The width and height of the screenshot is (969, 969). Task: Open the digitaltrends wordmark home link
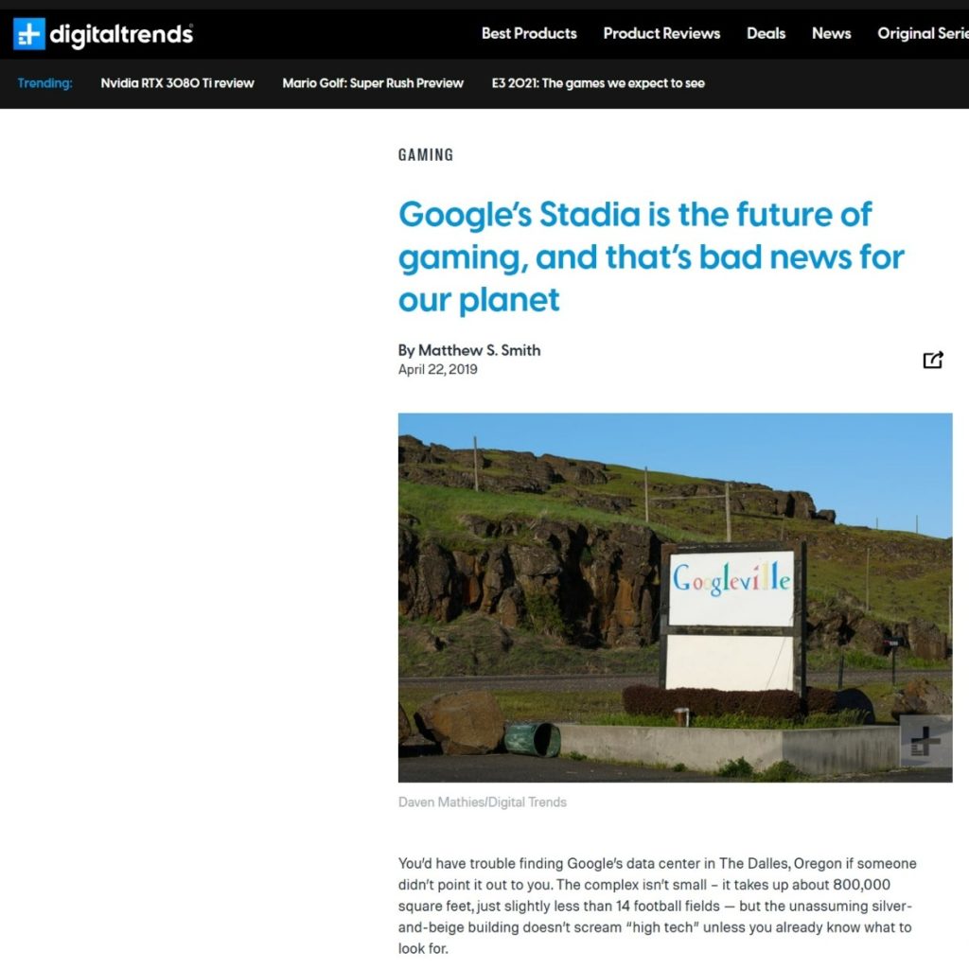pos(121,34)
